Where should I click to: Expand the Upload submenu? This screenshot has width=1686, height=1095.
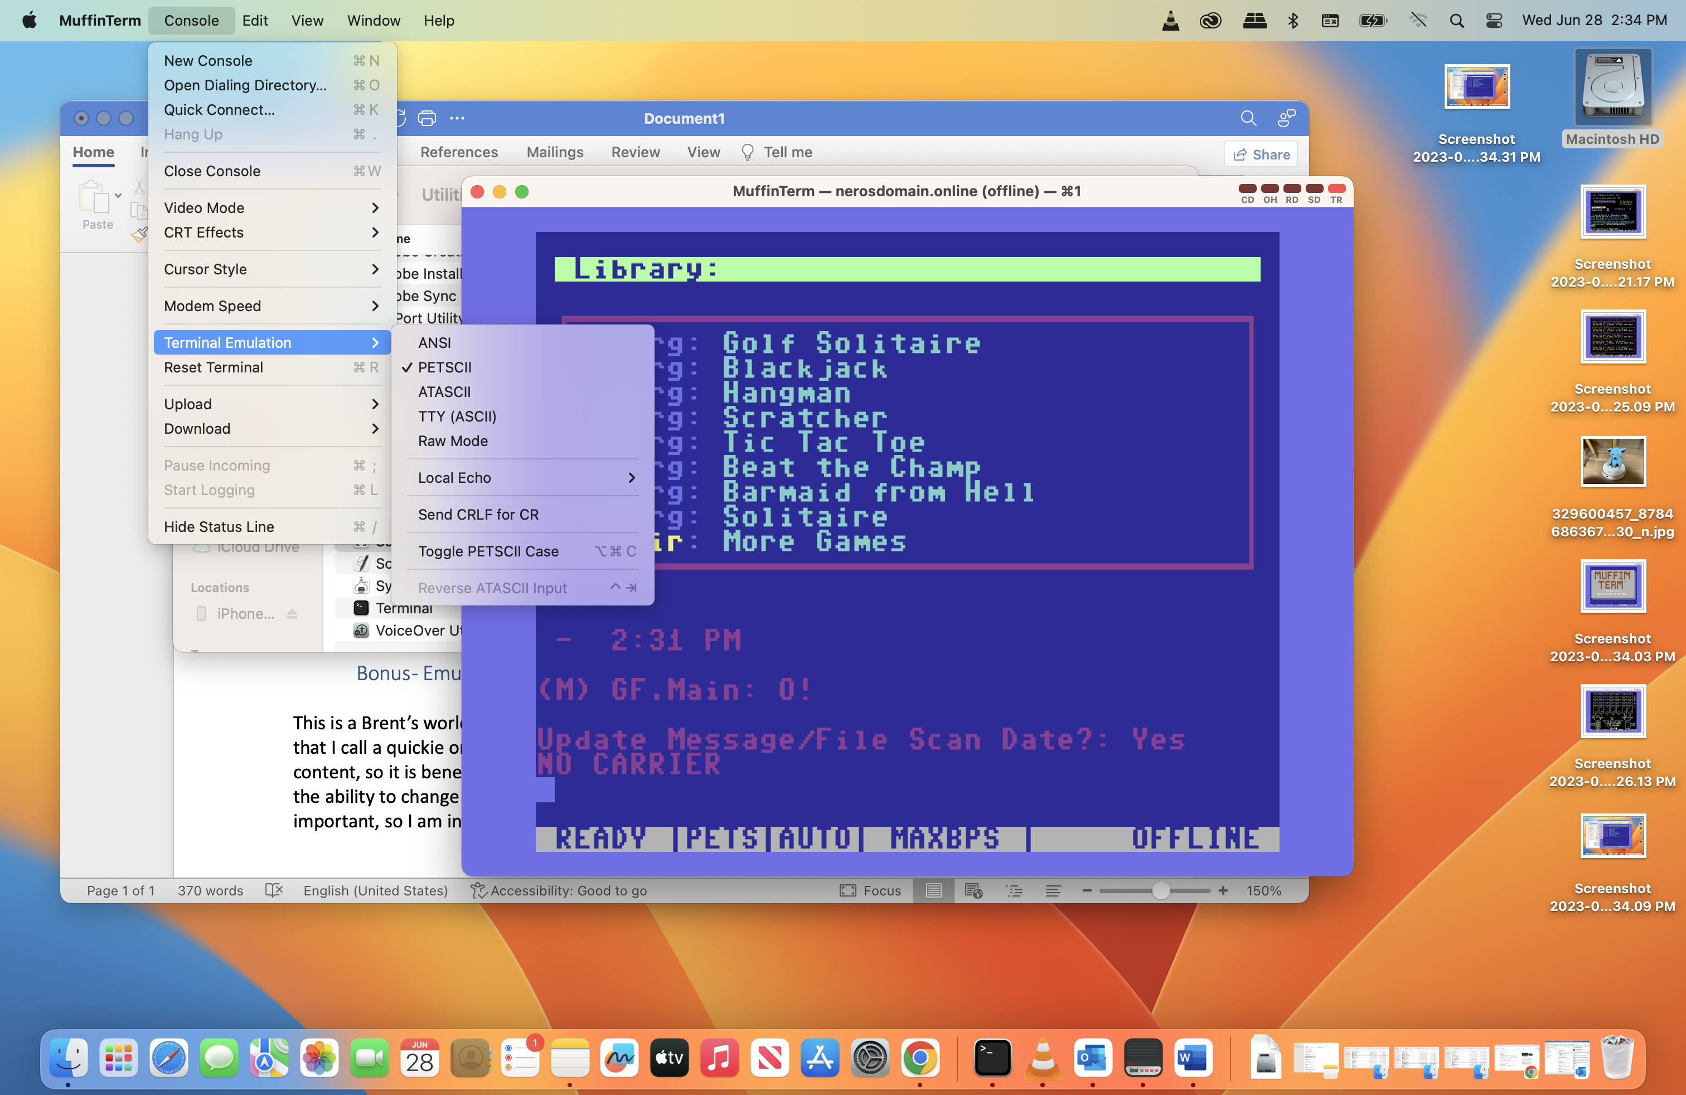point(272,404)
